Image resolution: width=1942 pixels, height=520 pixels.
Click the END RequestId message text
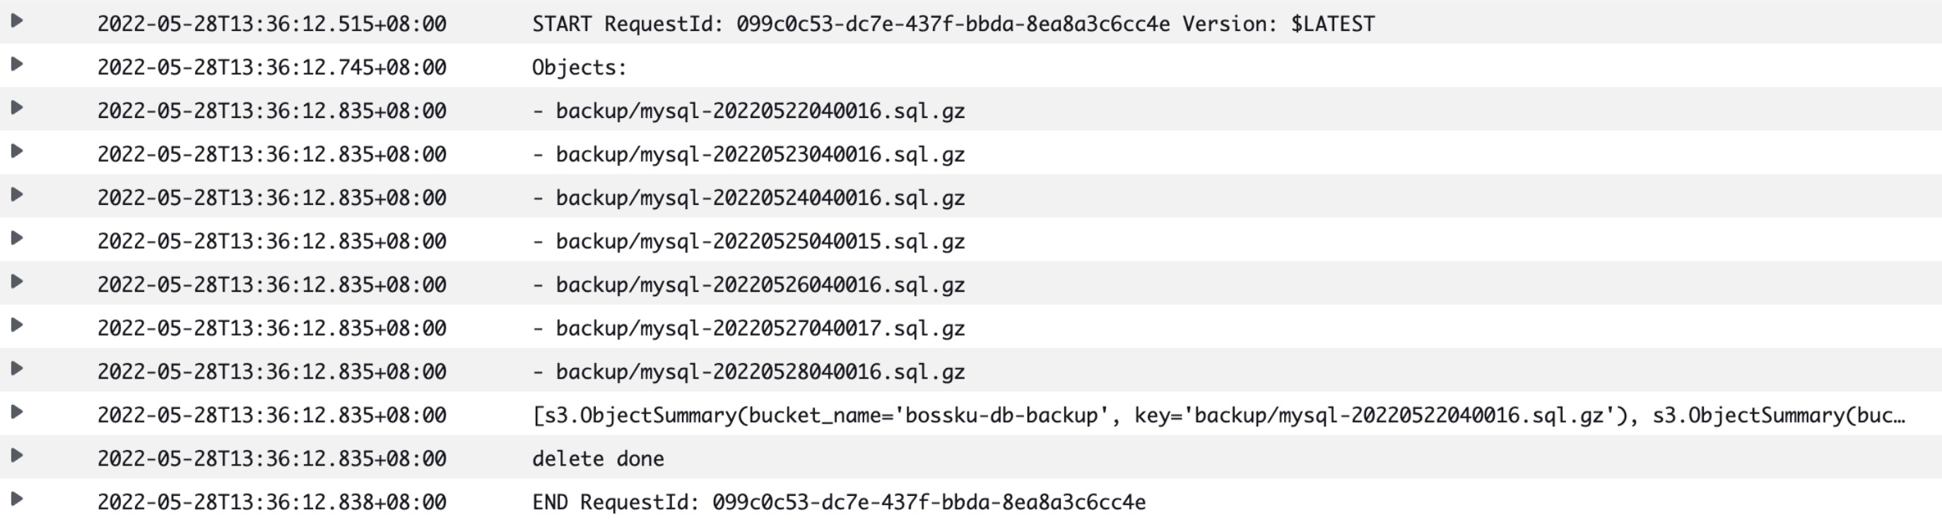838,502
